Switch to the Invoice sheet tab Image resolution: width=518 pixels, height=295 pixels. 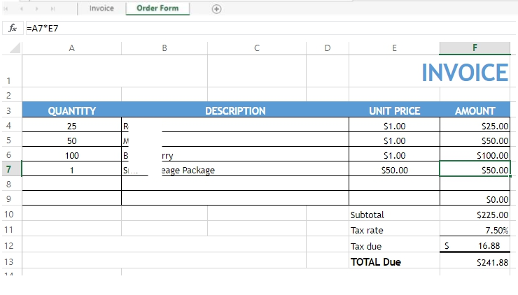tap(101, 8)
